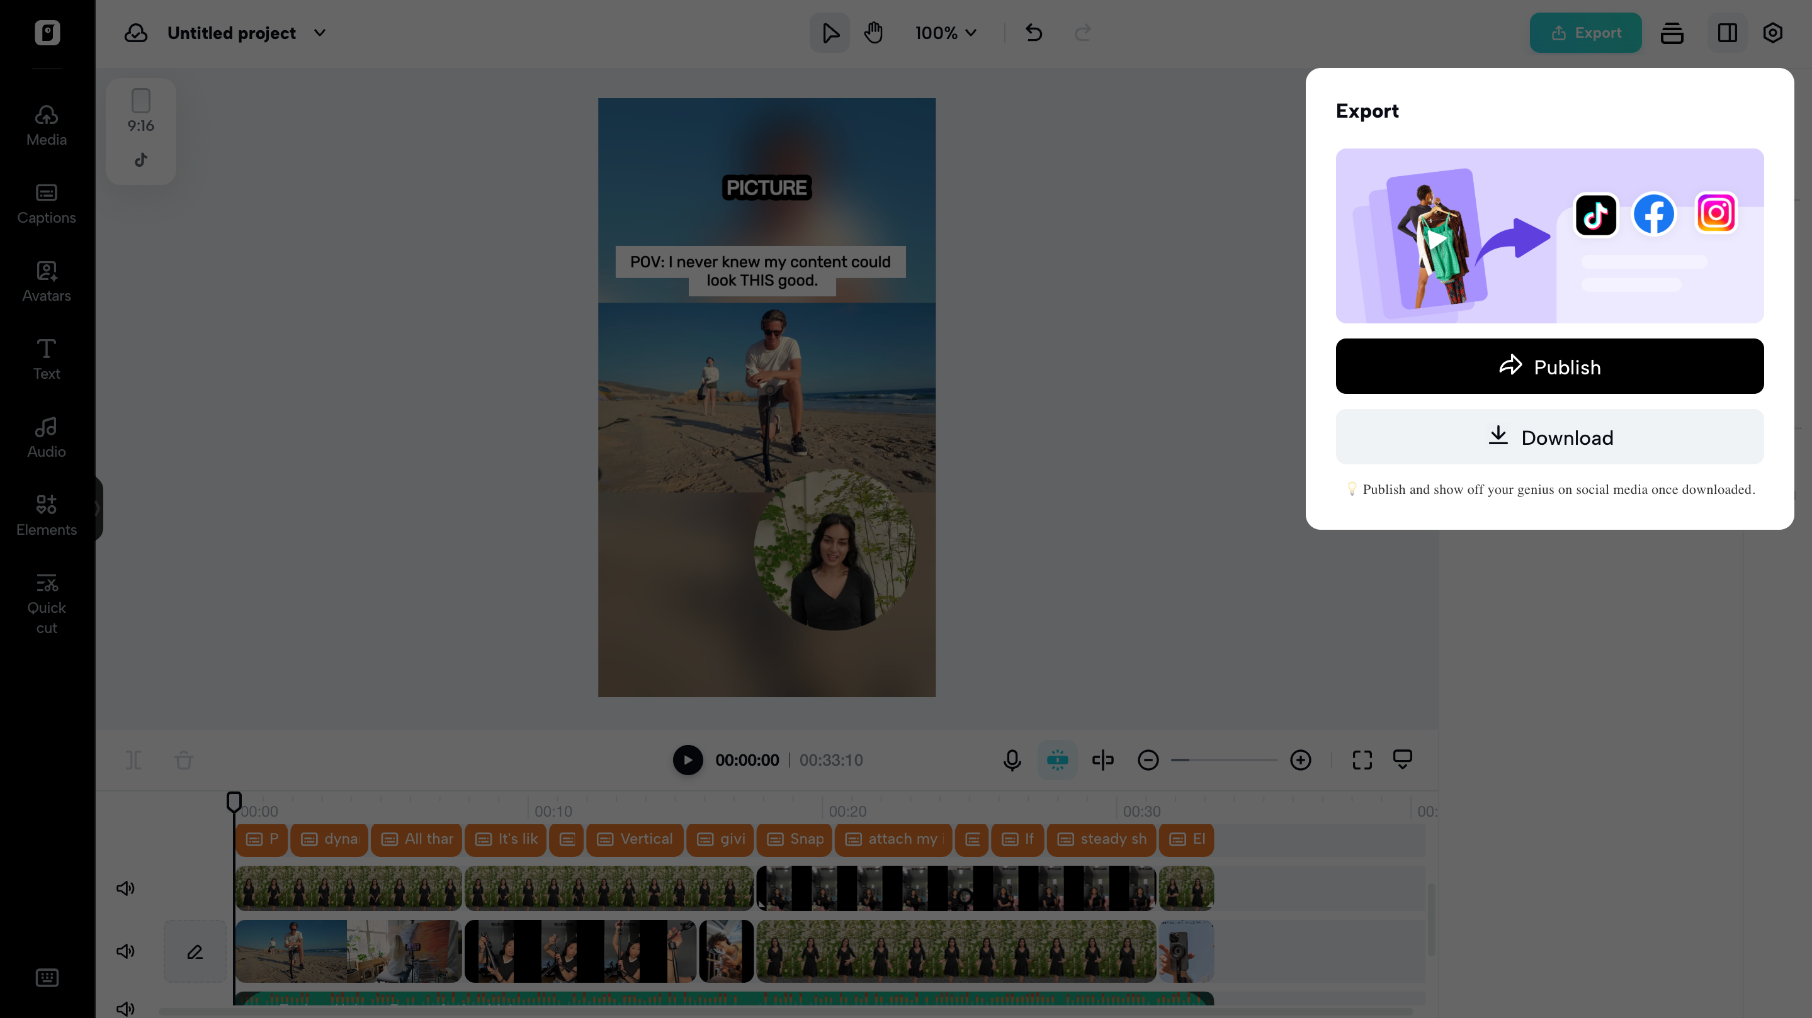Record a voiceover with the microphone icon
This screenshot has height=1018, width=1812.
1012,760
